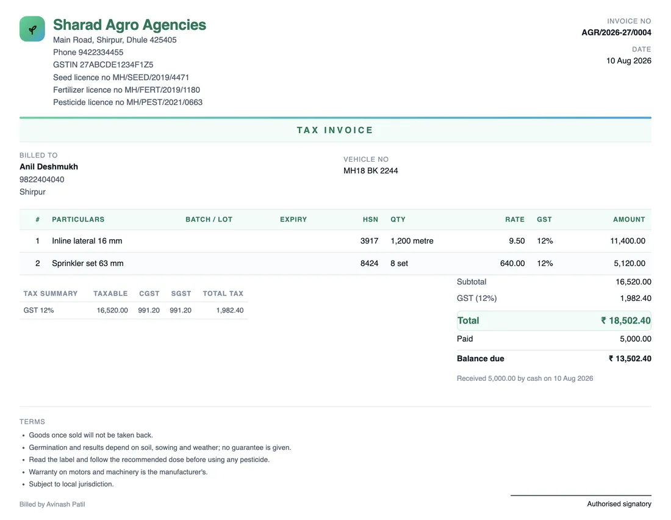Click the invoice date 10 Aug 2026
Image resolution: width=671 pixels, height=520 pixels.
click(629, 61)
